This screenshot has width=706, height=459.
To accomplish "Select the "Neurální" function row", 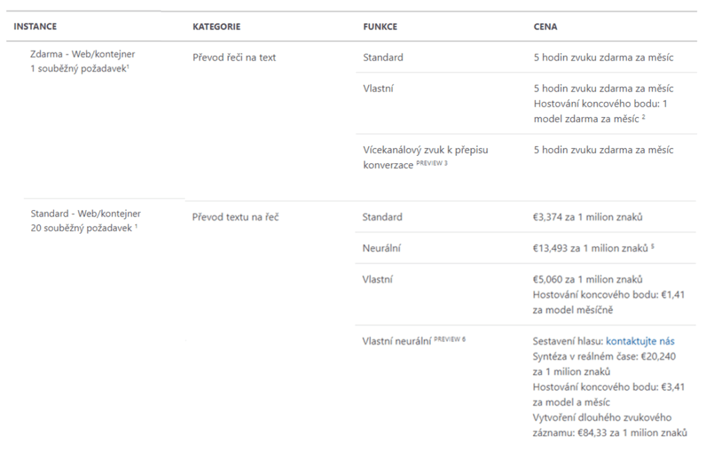I will (x=381, y=248).
